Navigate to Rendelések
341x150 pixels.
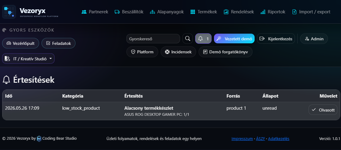[x=239, y=12]
